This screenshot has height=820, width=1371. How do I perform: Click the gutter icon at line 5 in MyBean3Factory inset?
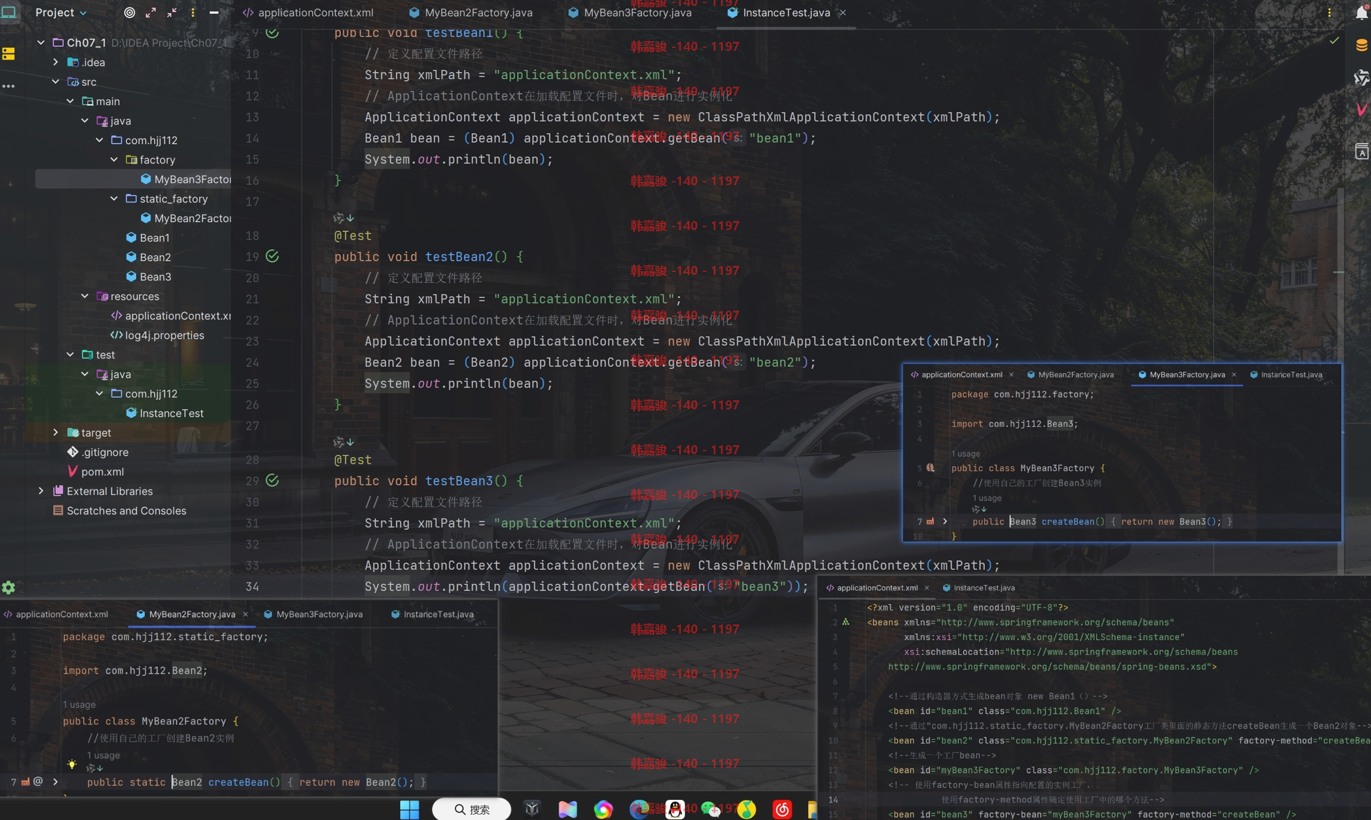(x=930, y=468)
